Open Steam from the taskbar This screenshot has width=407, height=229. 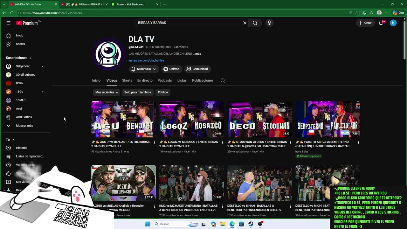pos(251,224)
